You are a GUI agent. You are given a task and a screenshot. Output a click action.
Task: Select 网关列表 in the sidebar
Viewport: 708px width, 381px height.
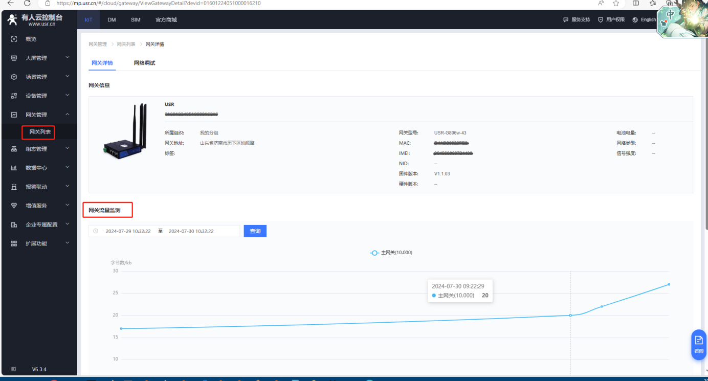click(x=40, y=132)
